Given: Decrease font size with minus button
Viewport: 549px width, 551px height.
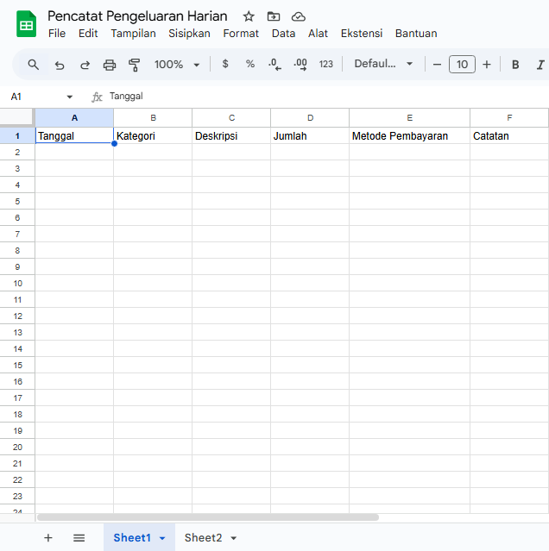Looking at the screenshot, I should (438, 65).
